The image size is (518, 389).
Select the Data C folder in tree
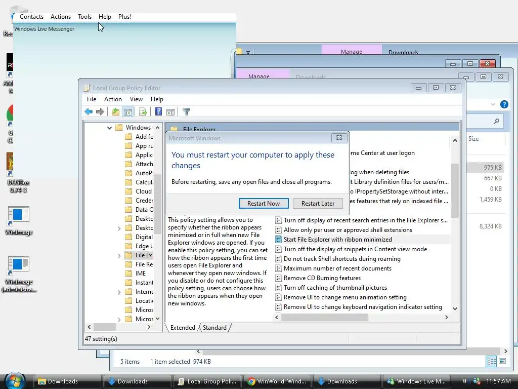point(140,210)
